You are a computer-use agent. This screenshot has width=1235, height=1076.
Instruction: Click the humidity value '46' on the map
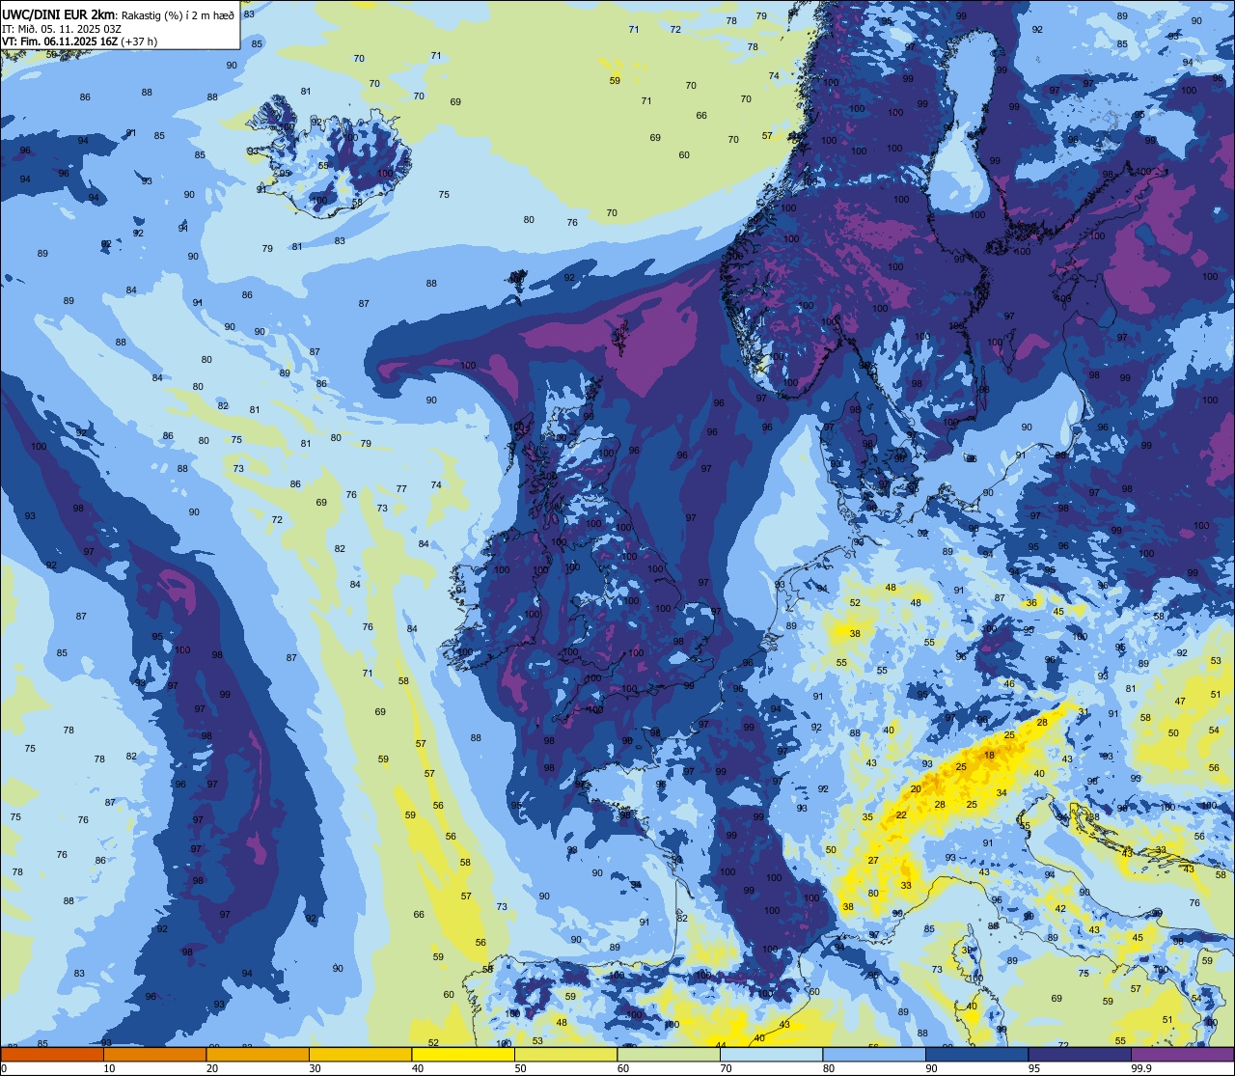1009,684
